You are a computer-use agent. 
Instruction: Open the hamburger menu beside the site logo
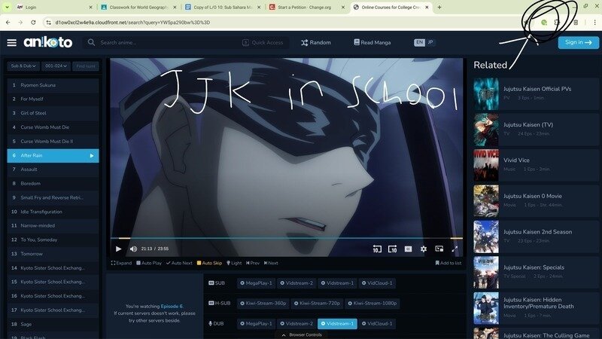[11, 43]
